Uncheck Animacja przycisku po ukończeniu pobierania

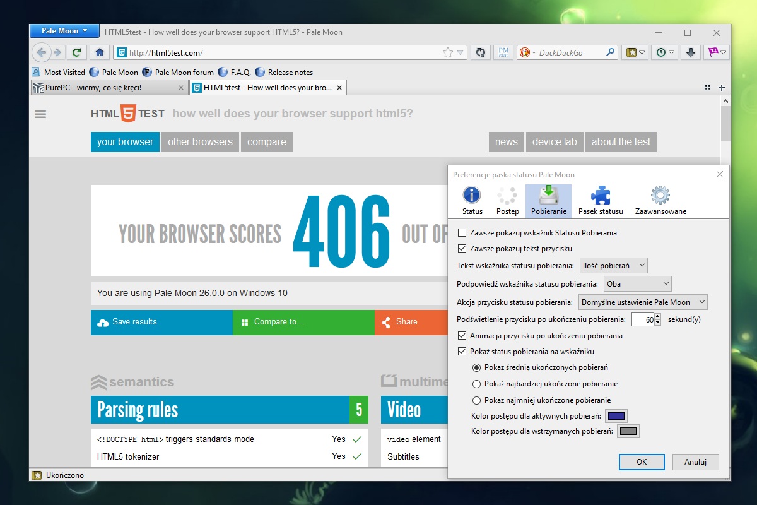tap(462, 336)
